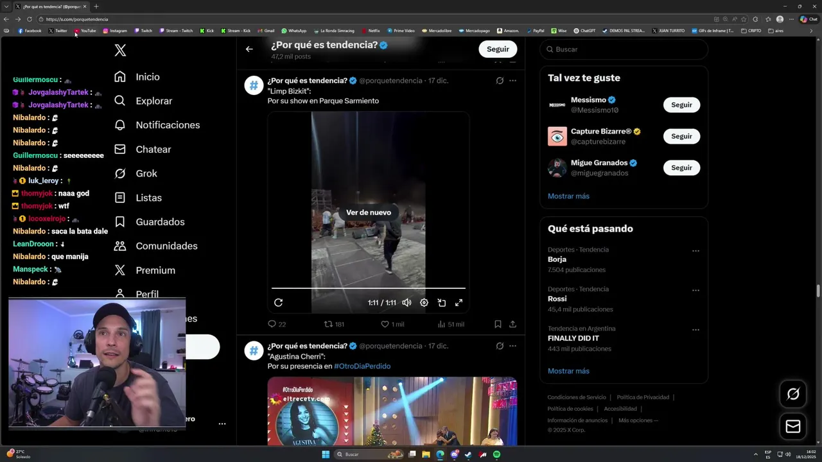Mute the video with the speaker icon

pyautogui.click(x=407, y=303)
